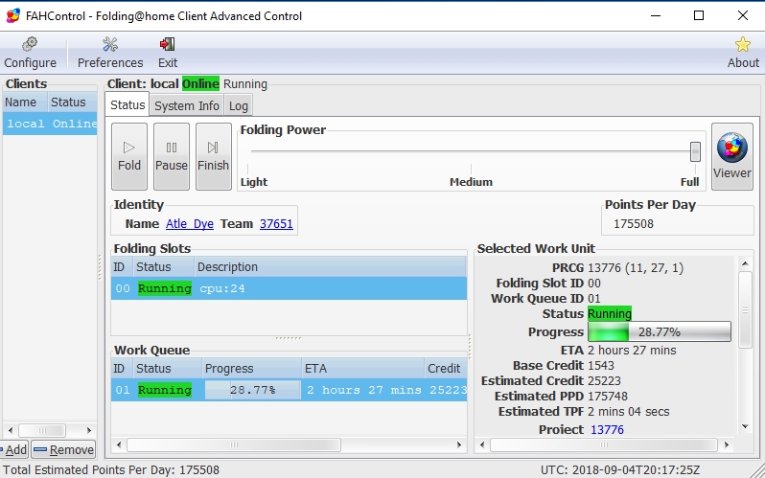Open project 13776 link
765x478 pixels.
607,430
